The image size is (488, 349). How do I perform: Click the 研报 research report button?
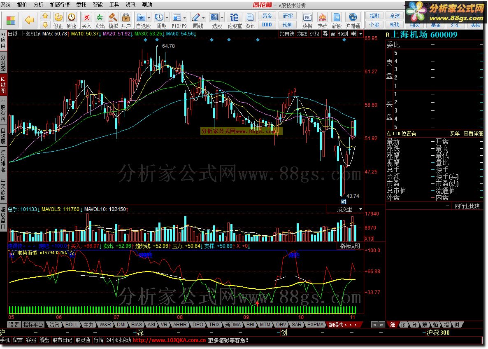pyautogui.click(x=288, y=16)
